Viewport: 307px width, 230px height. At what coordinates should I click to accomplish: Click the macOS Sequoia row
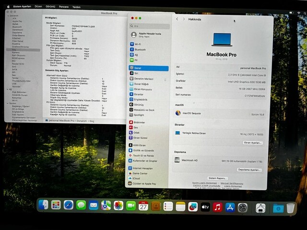pos(220,114)
